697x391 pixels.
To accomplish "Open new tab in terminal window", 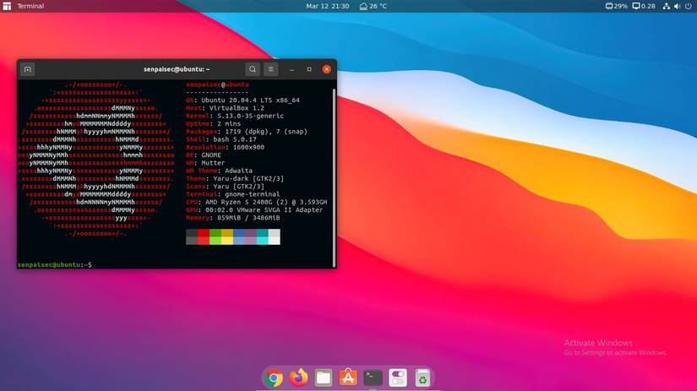I will pyautogui.click(x=27, y=69).
